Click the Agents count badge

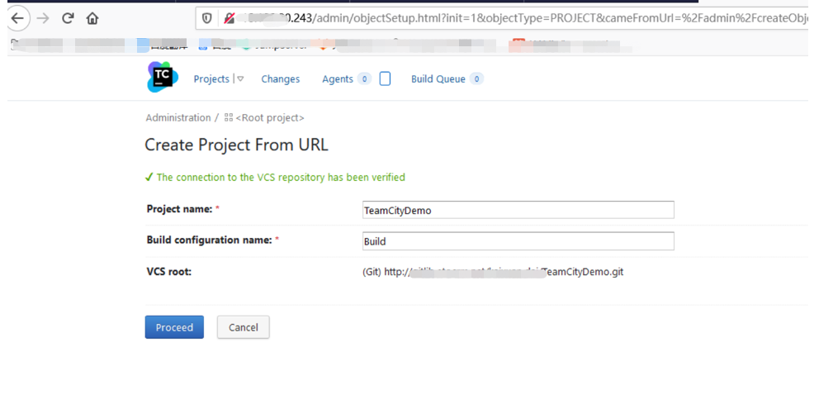[364, 79]
